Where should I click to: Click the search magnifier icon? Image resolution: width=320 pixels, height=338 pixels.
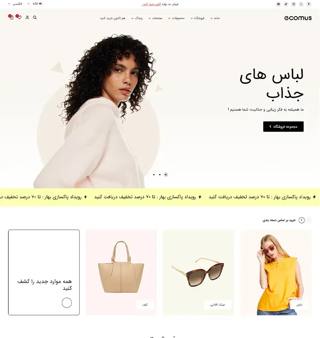[35, 17]
